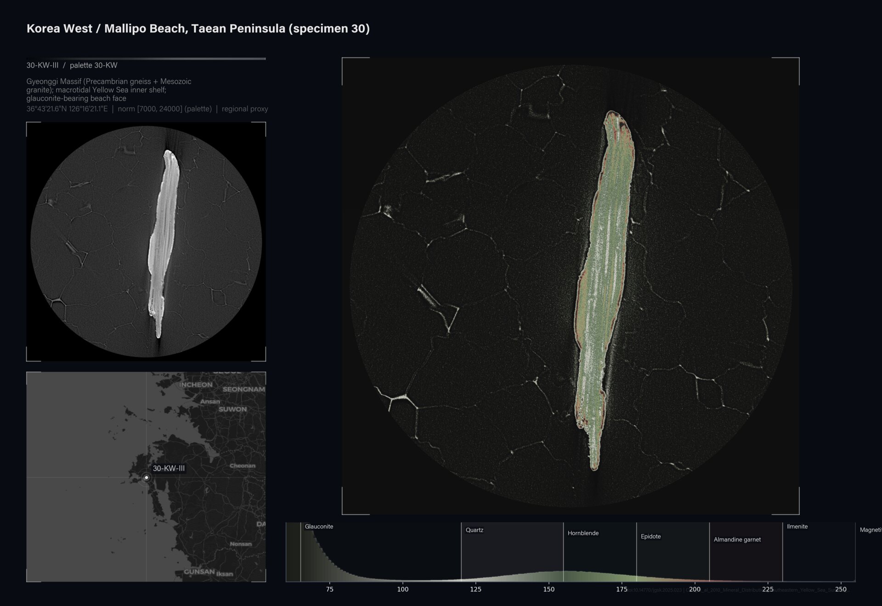Click the 150 tick on histogram axis

(x=549, y=589)
